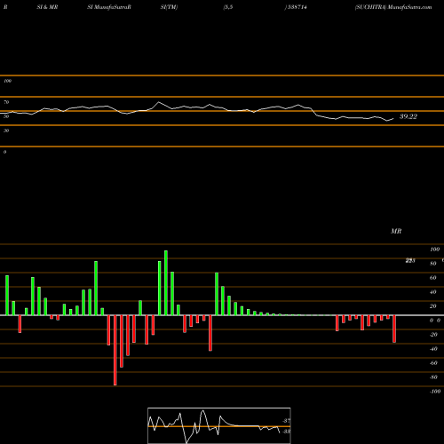The width and height of the screenshot is (444, 444).
Task: Click the longest red histogram bar
Action: pos(115,350)
